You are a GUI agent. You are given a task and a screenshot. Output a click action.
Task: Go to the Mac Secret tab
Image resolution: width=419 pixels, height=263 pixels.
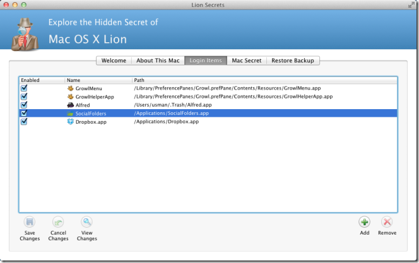tap(247, 61)
